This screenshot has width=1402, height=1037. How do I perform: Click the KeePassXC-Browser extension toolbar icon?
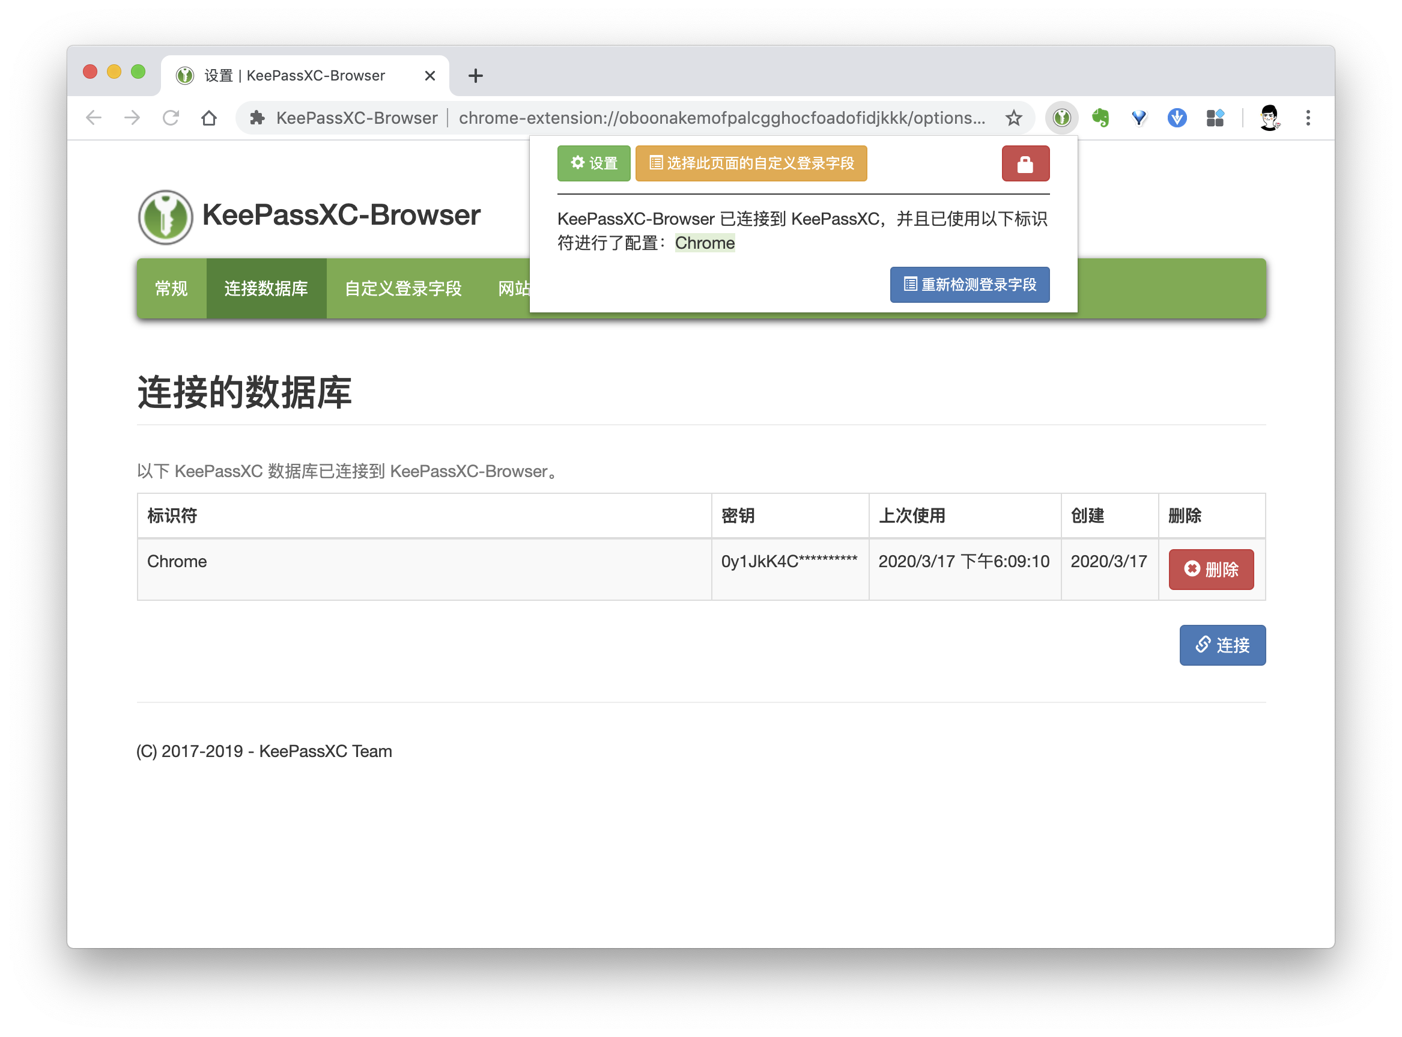[x=1061, y=117]
